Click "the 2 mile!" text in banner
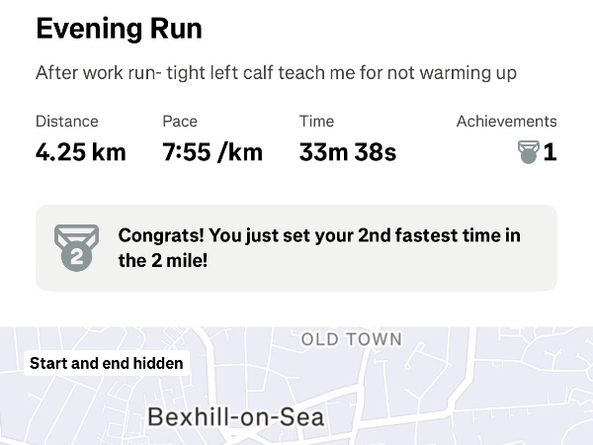The width and height of the screenshot is (593, 445). [161, 261]
